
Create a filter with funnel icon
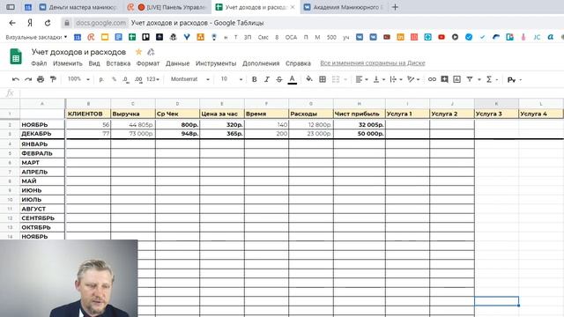[470, 79]
